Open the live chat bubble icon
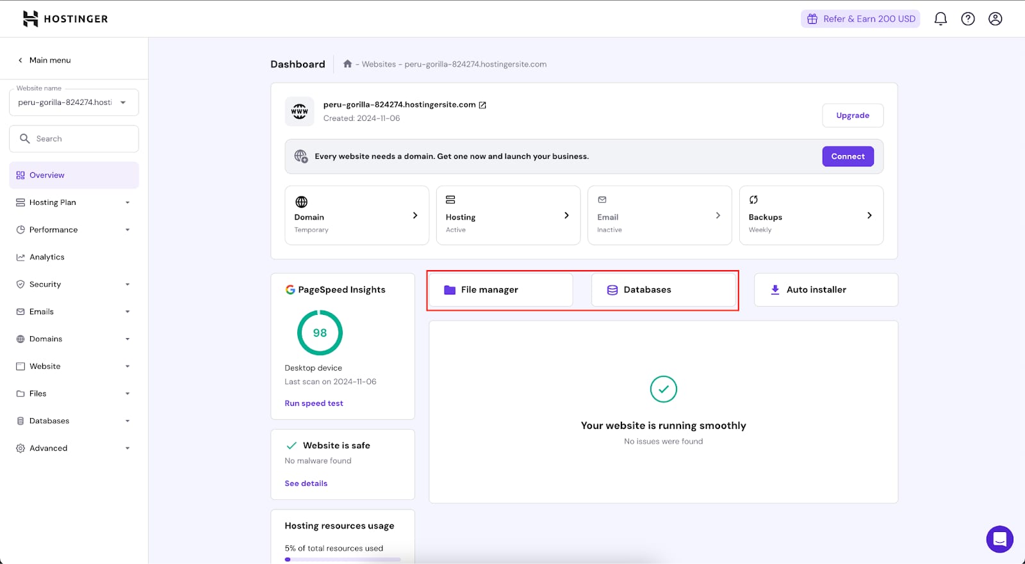 click(999, 539)
